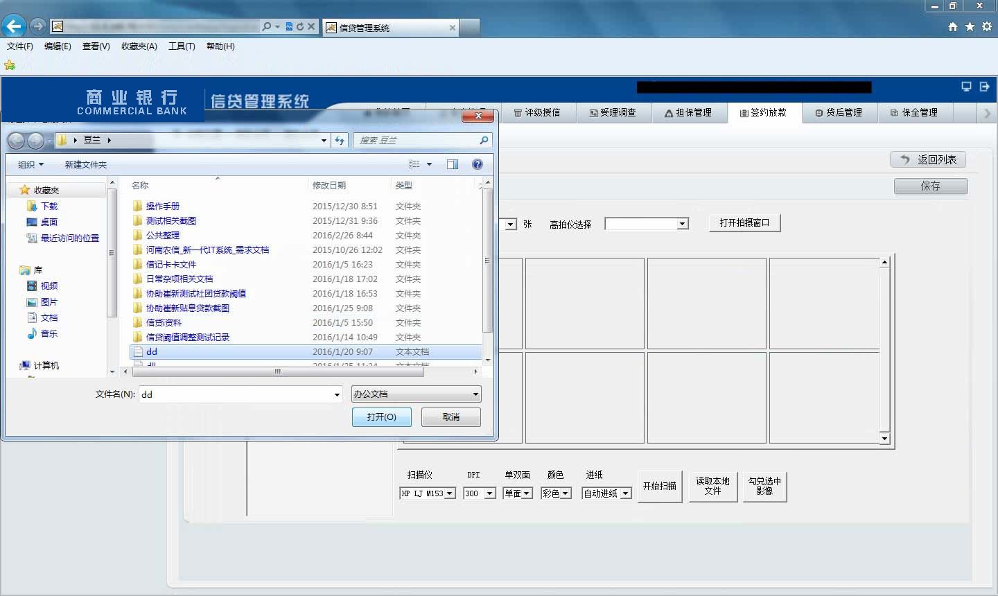This screenshot has width=998, height=596.
Task: Click the 读取本地文件 button
Action: coord(713,486)
